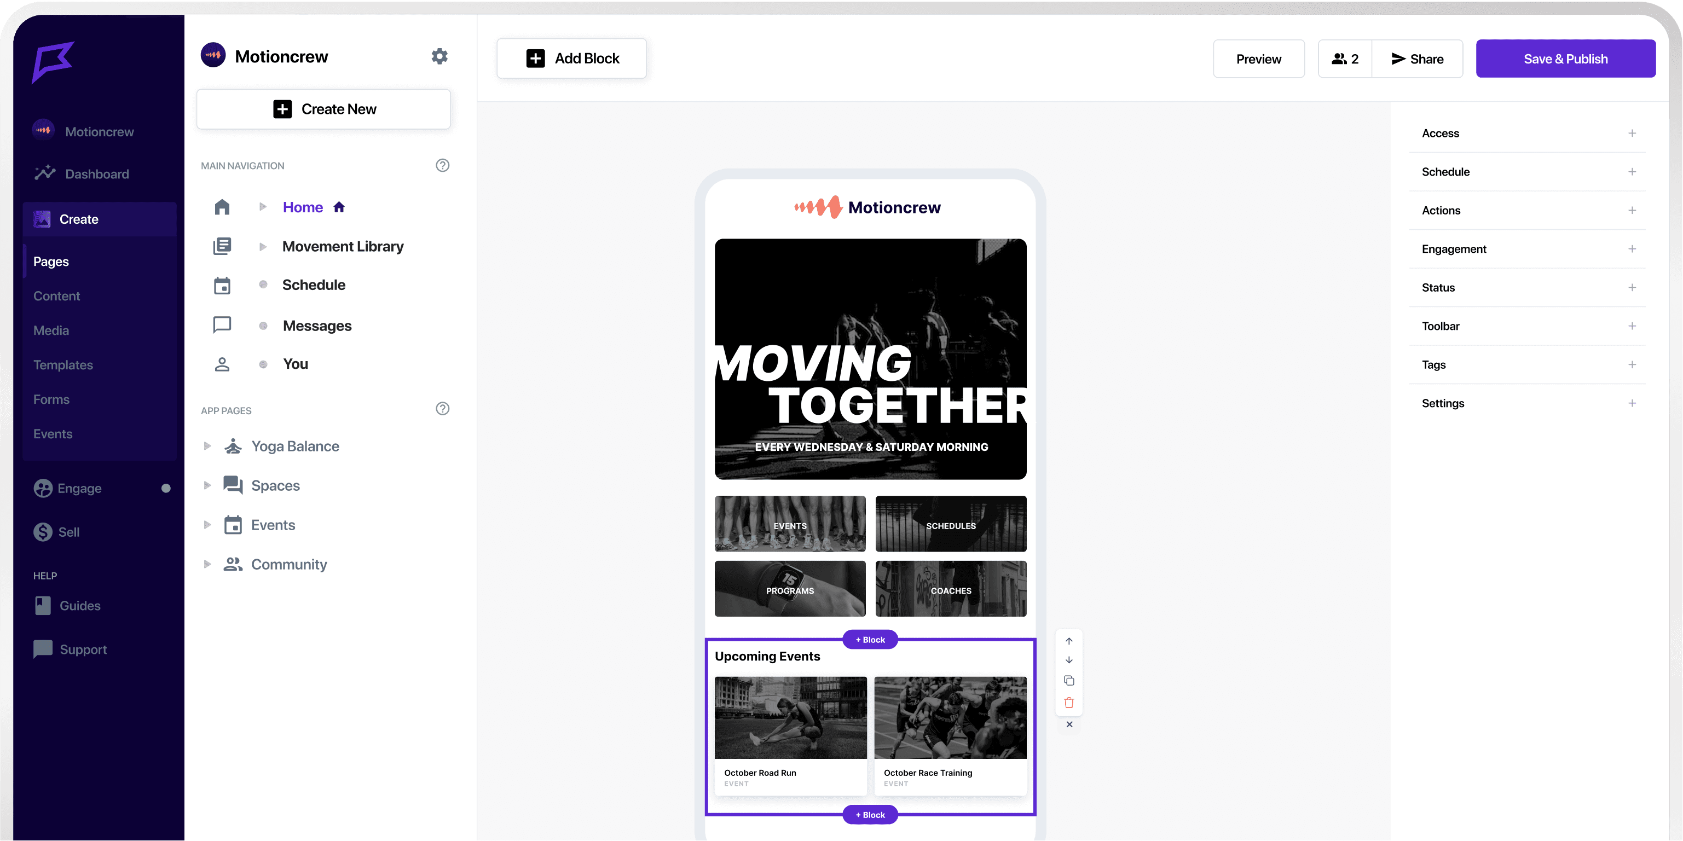The height and width of the screenshot is (841, 1683).
Task: Switch to the Content section
Action: point(57,296)
